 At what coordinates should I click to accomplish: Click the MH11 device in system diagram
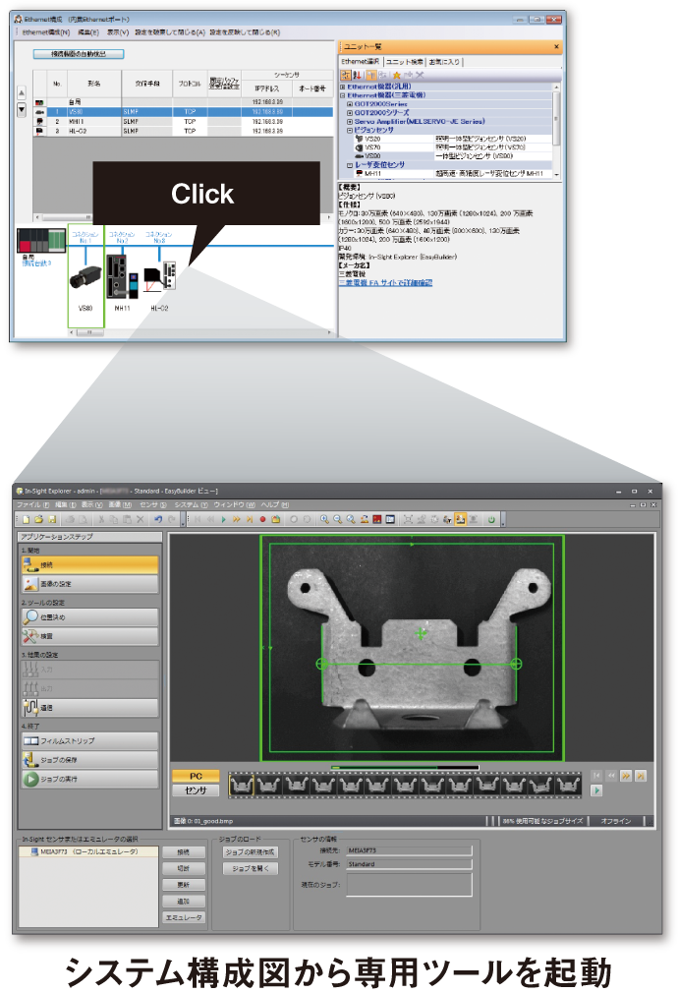[x=122, y=276]
